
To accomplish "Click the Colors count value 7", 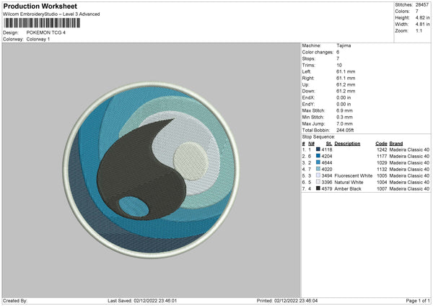I will [417, 12].
